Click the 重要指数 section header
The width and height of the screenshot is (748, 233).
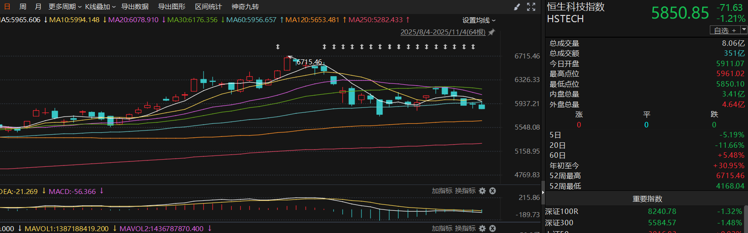pos(647,199)
